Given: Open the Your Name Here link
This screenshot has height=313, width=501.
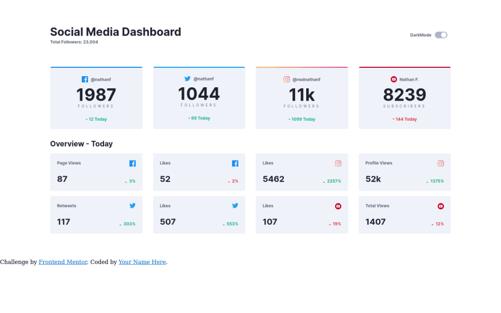Looking at the screenshot, I should click(142, 262).
